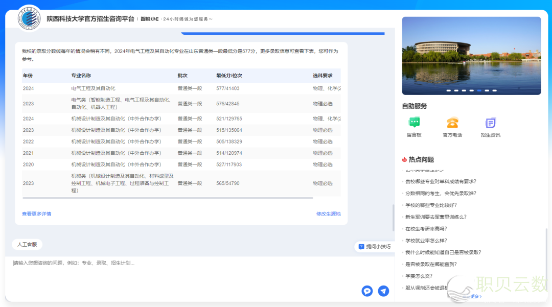Image resolution: width=552 pixels, height=307 pixels.
Task: Open the 官方电话 telephone icon
Action: 452,123
